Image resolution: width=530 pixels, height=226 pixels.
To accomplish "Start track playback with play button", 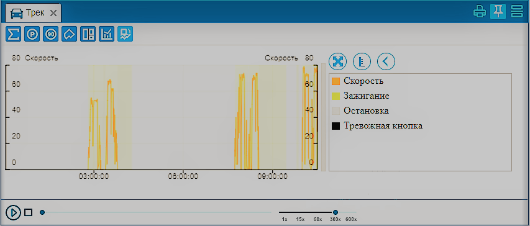I will (x=14, y=212).
